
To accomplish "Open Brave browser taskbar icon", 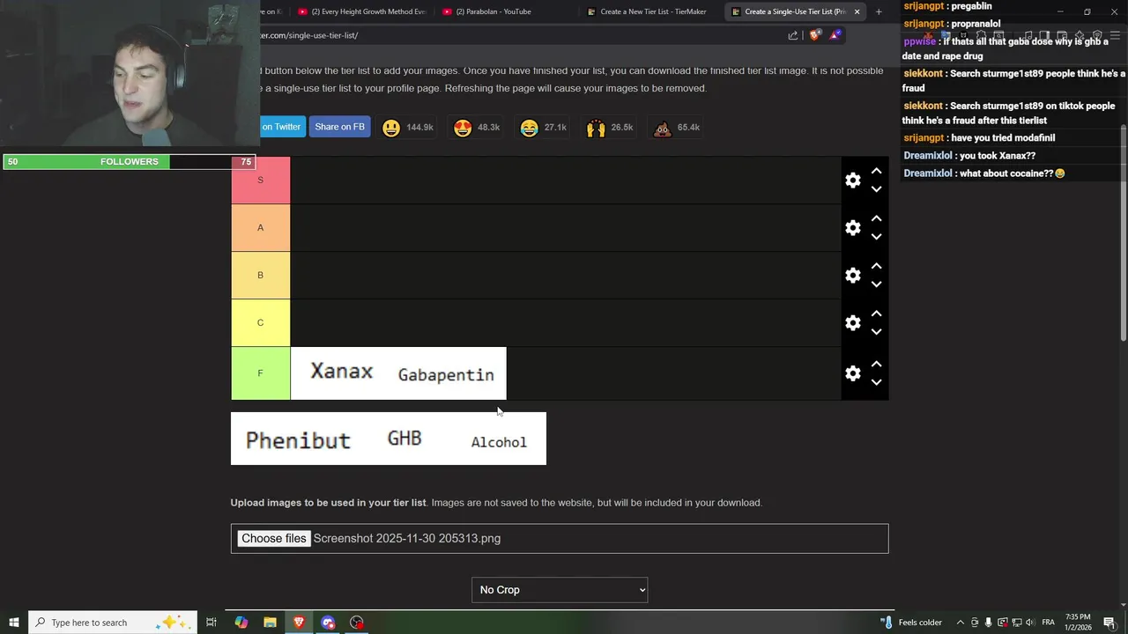I will (300, 623).
